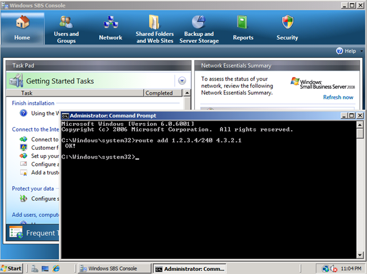This screenshot has height=274, width=367.
Task: Close the Command Prompt window
Action: point(360,116)
